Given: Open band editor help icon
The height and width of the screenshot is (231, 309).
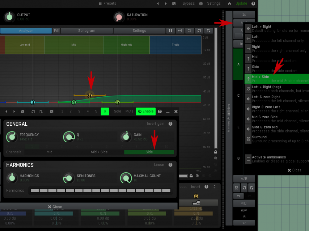Looking at the screenshot, I should coord(160,111).
